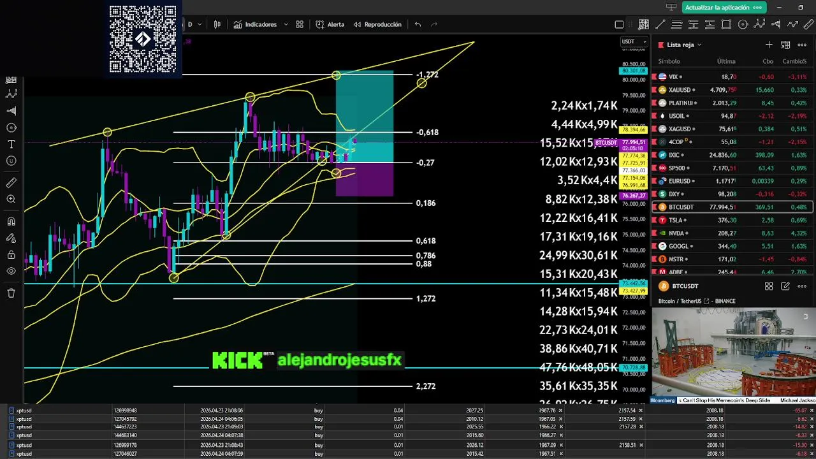Select the XABCD pattern drawing tool
The height and width of the screenshot is (459, 816).
click(x=11, y=94)
